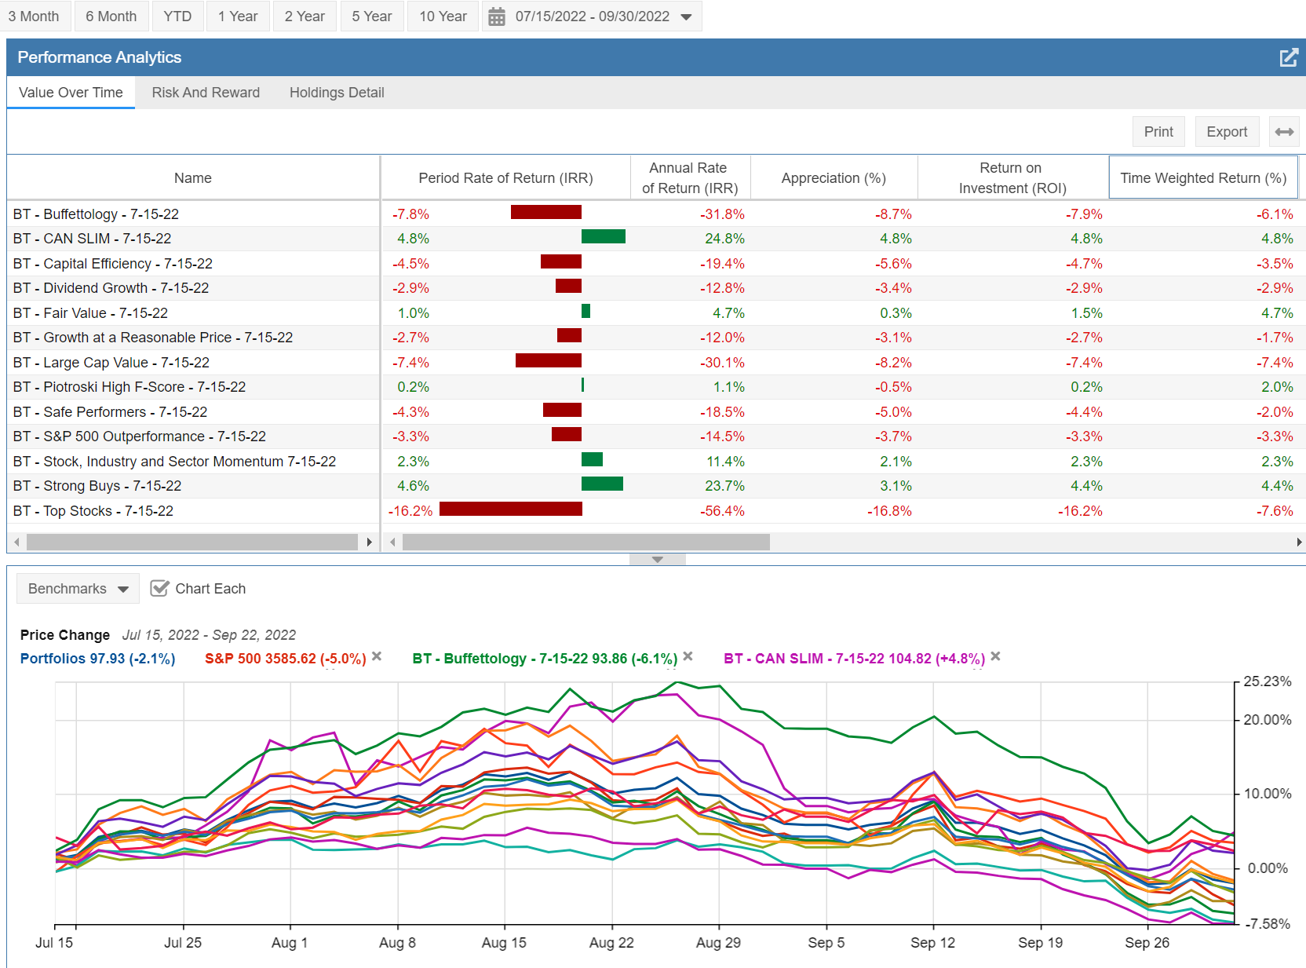Open the Holdings Detail tab
This screenshot has height=968, width=1306.
pos(337,93)
